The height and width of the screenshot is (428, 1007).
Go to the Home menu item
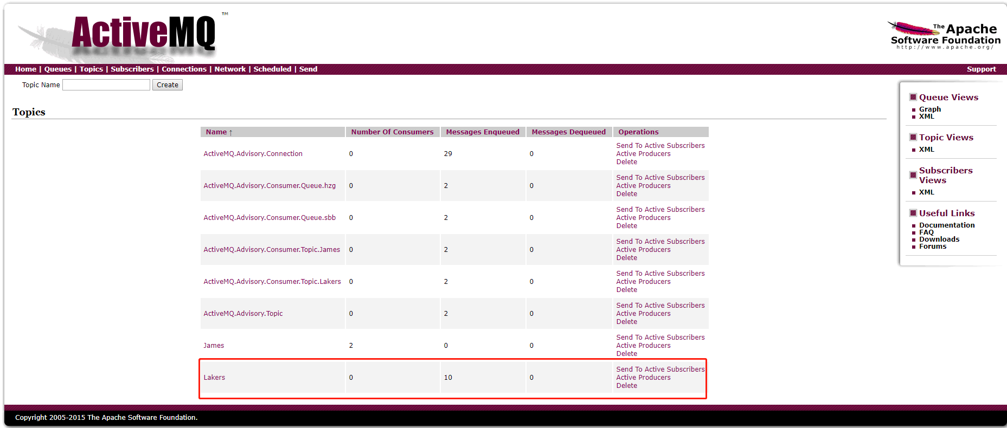(25, 69)
